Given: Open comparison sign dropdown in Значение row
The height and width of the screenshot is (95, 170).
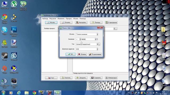Looking at the screenshot, I should tap(80, 39).
